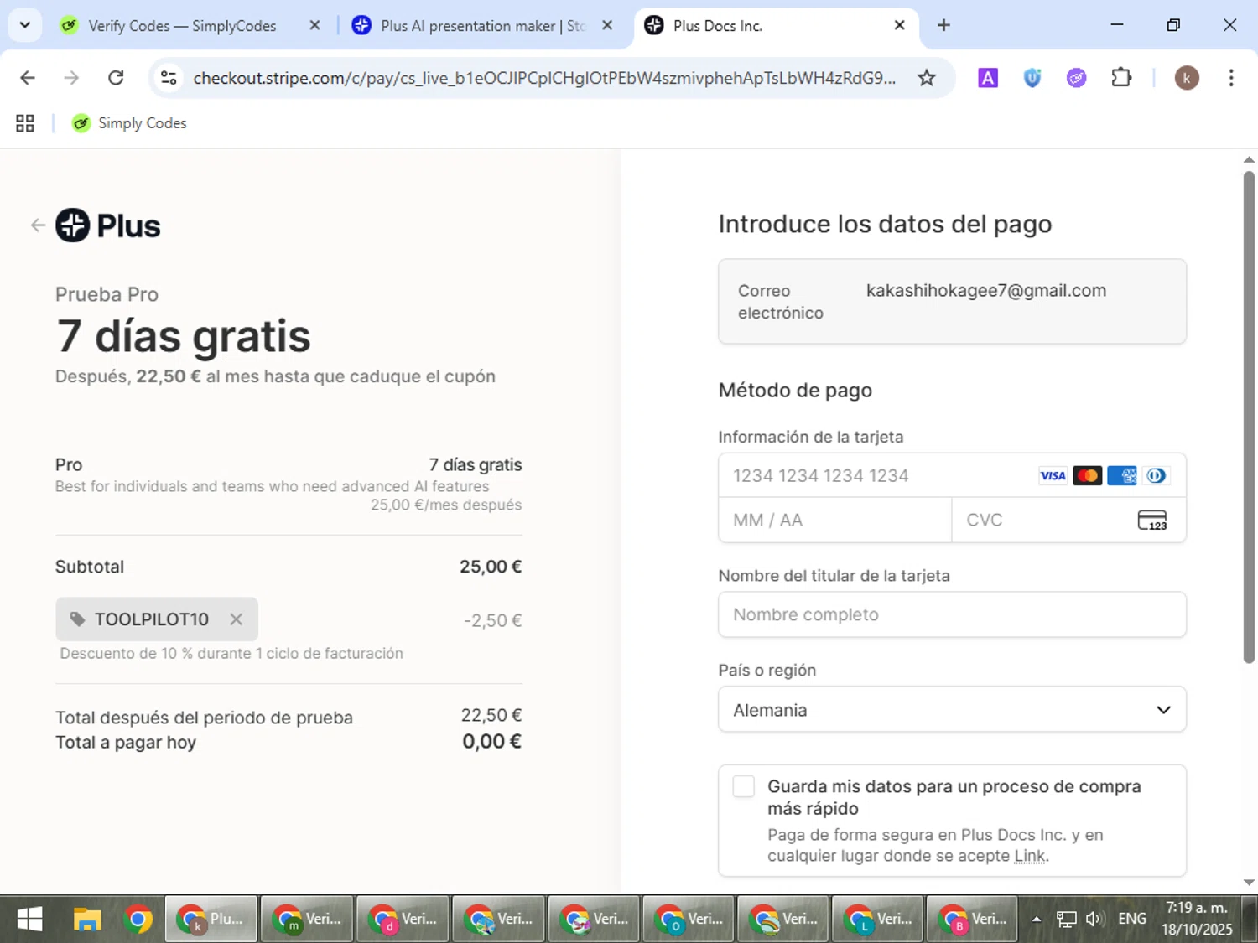Click the scrollbar down arrow

[1249, 882]
